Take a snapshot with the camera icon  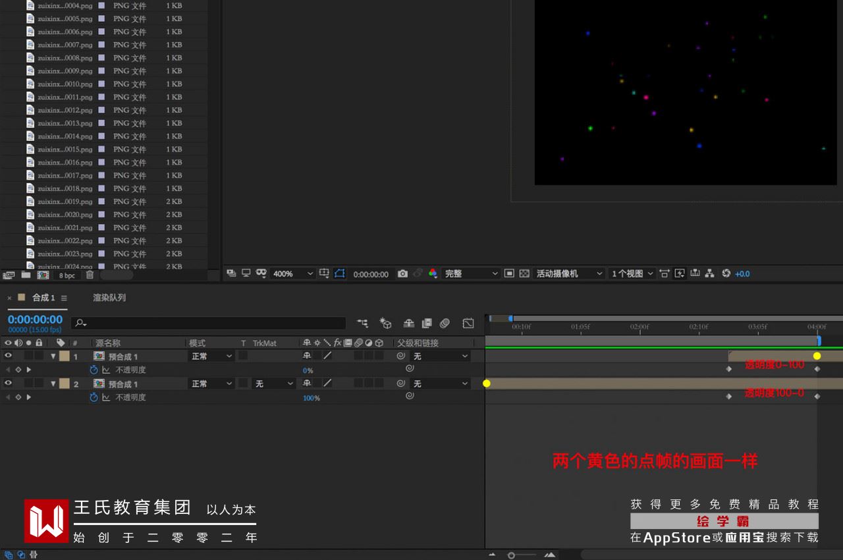(402, 273)
